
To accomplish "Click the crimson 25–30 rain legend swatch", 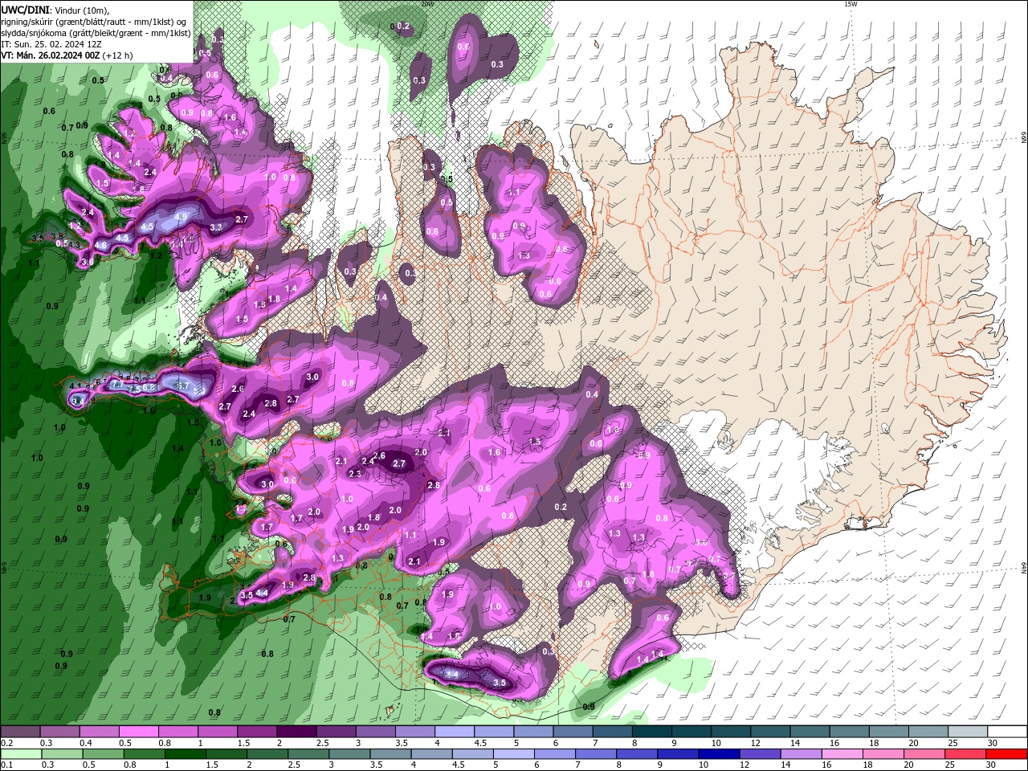I will pyautogui.click(x=966, y=754).
